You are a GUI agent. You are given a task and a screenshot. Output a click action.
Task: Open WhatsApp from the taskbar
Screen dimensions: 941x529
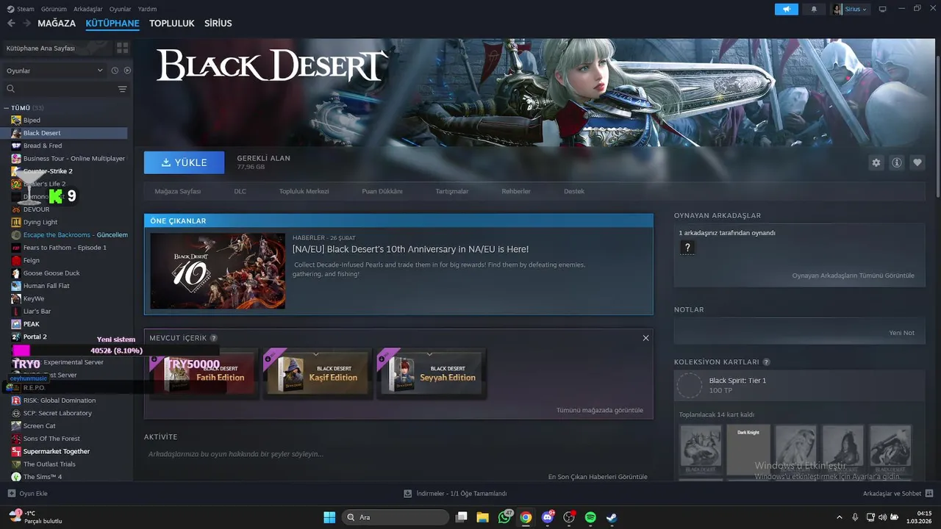[504, 517]
